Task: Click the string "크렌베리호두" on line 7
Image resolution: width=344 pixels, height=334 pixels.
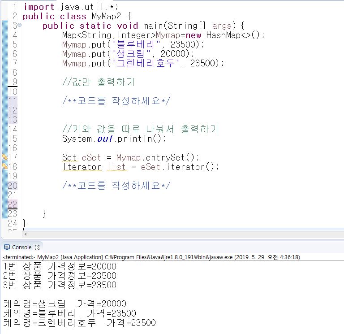Action: (146, 63)
